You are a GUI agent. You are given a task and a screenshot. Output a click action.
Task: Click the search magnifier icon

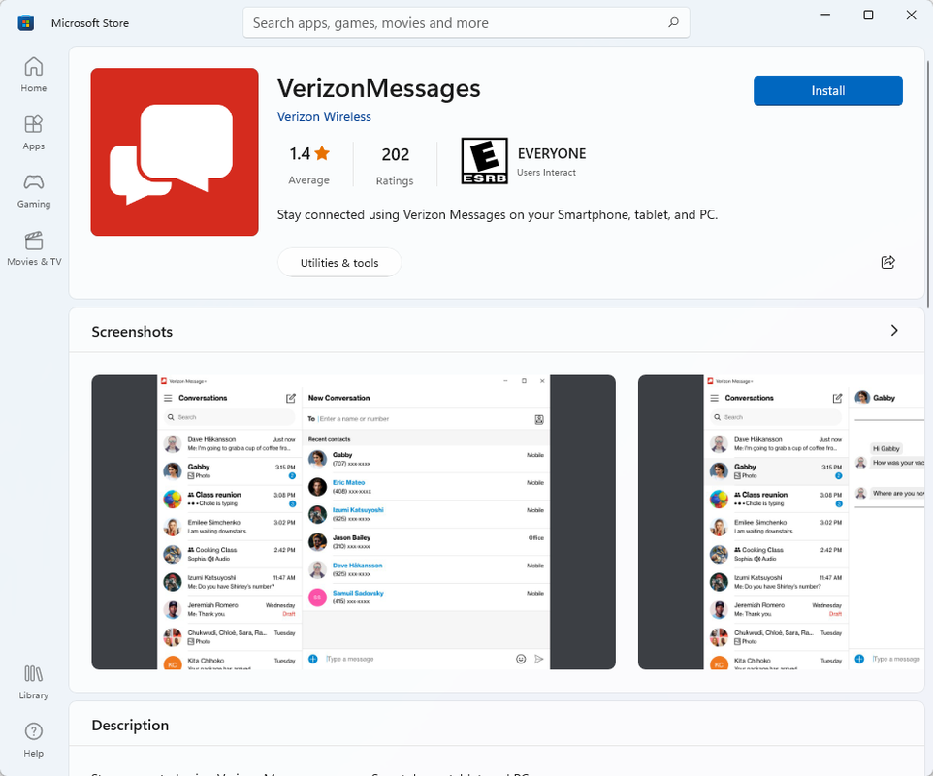point(673,22)
